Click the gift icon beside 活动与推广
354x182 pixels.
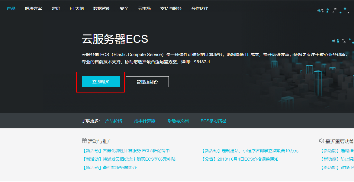click(x=84, y=141)
